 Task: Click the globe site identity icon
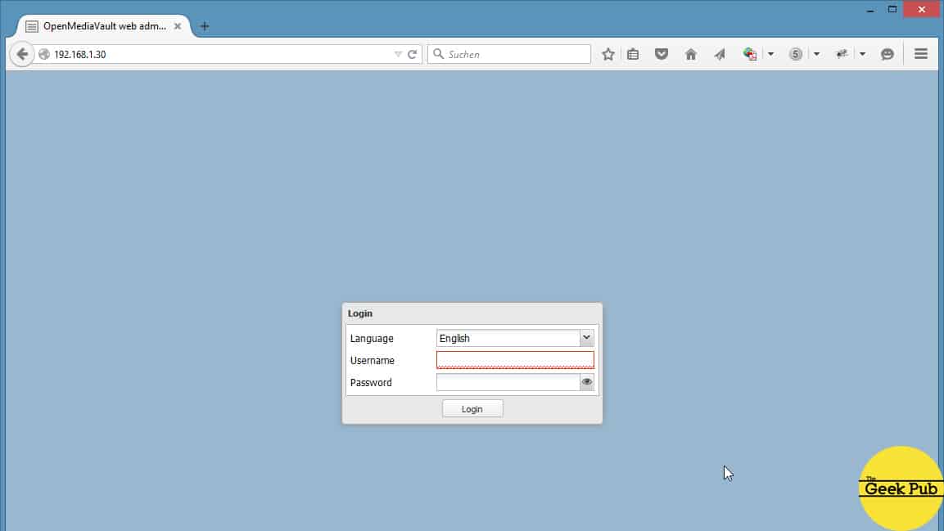point(44,54)
